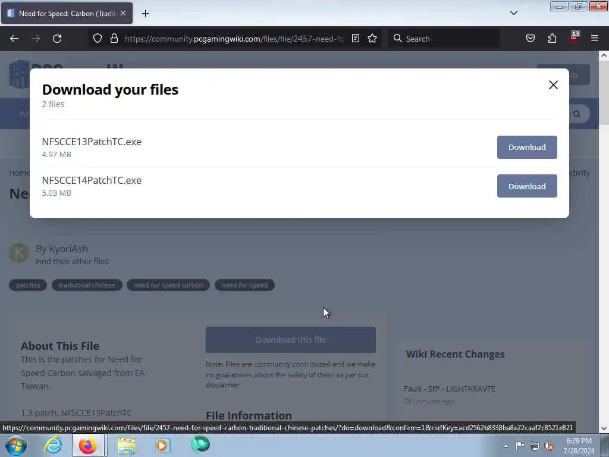
Task: Open KyoriAsh author profile link
Action: point(68,249)
